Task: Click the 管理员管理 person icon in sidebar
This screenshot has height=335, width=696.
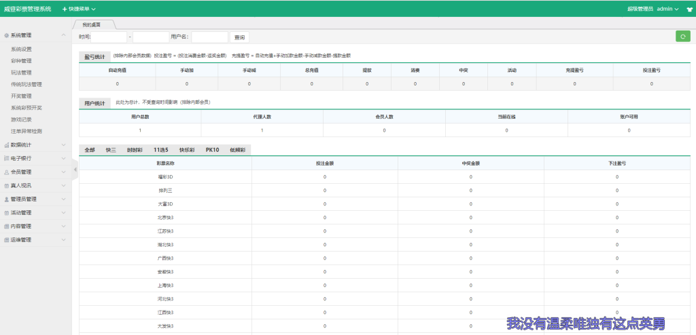Action: click(6, 199)
